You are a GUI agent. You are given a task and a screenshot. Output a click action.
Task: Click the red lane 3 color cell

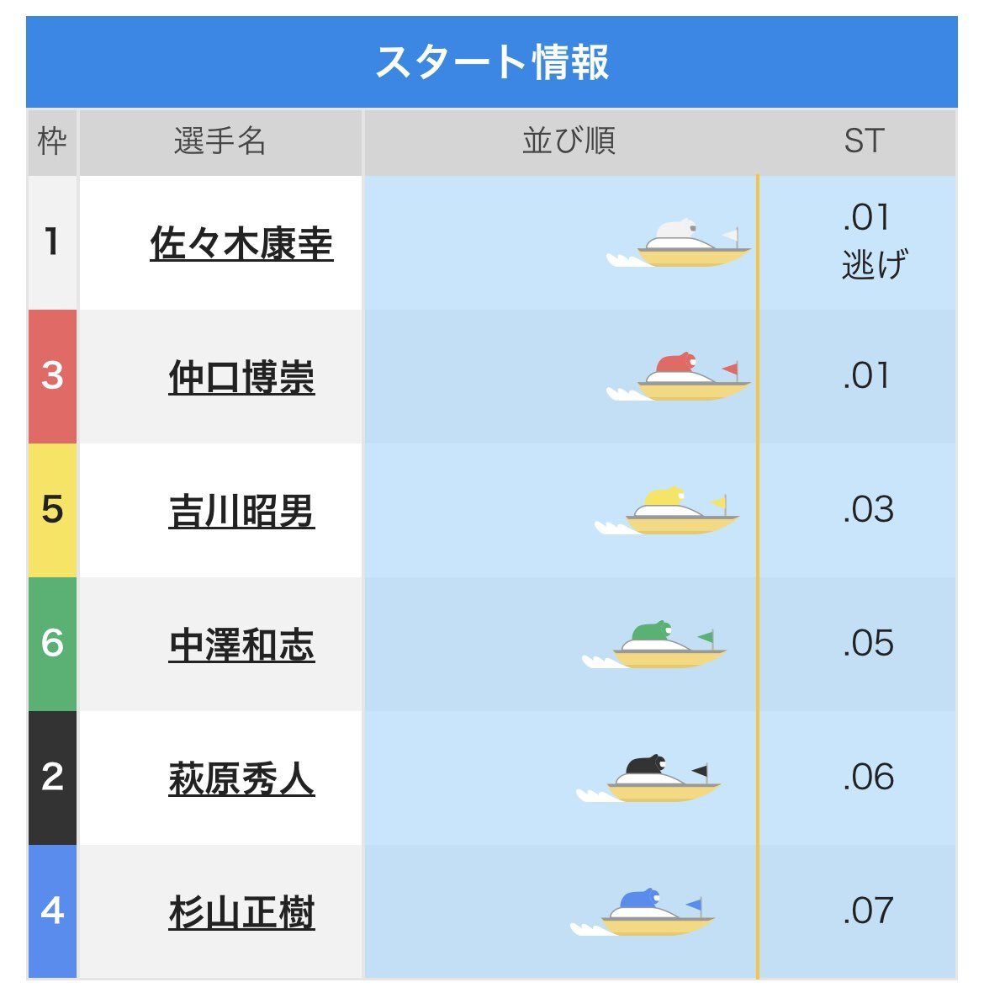[52, 377]
